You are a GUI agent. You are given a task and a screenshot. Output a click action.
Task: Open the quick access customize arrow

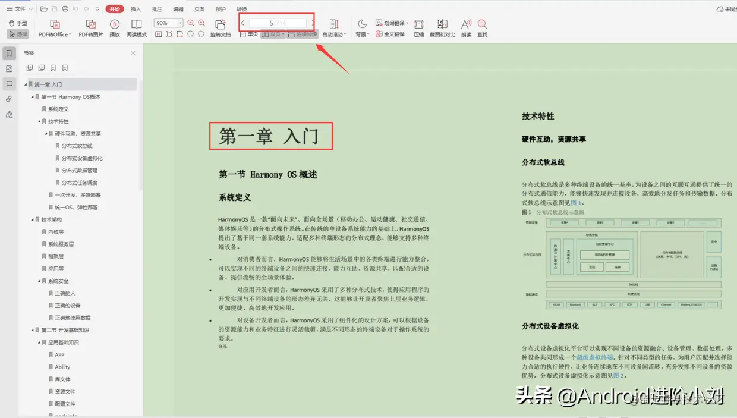[97, 9]
